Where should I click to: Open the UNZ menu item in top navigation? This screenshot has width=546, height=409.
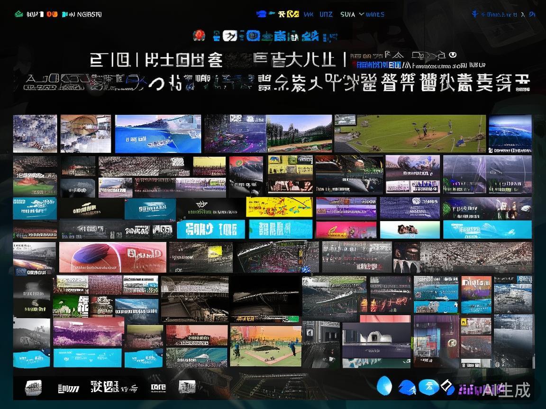click(326, 14)
